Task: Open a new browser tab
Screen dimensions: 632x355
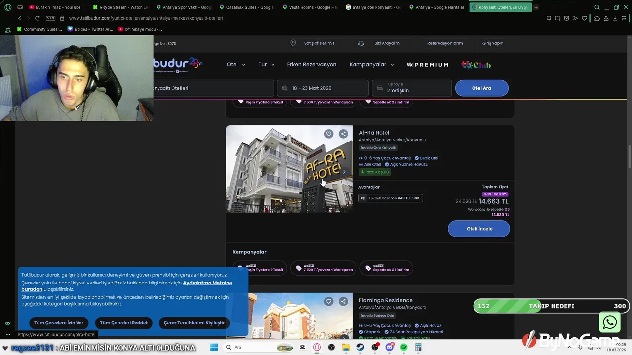Action: pyautogui.click(x=536, y=7)
